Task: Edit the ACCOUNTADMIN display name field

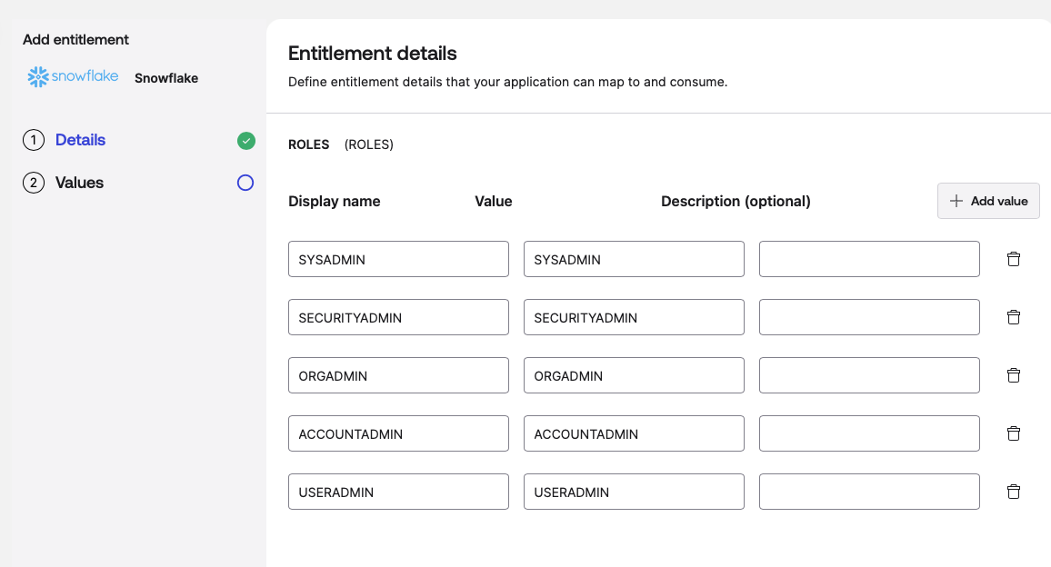Action: pyautogui.click(x=398, y=433)
